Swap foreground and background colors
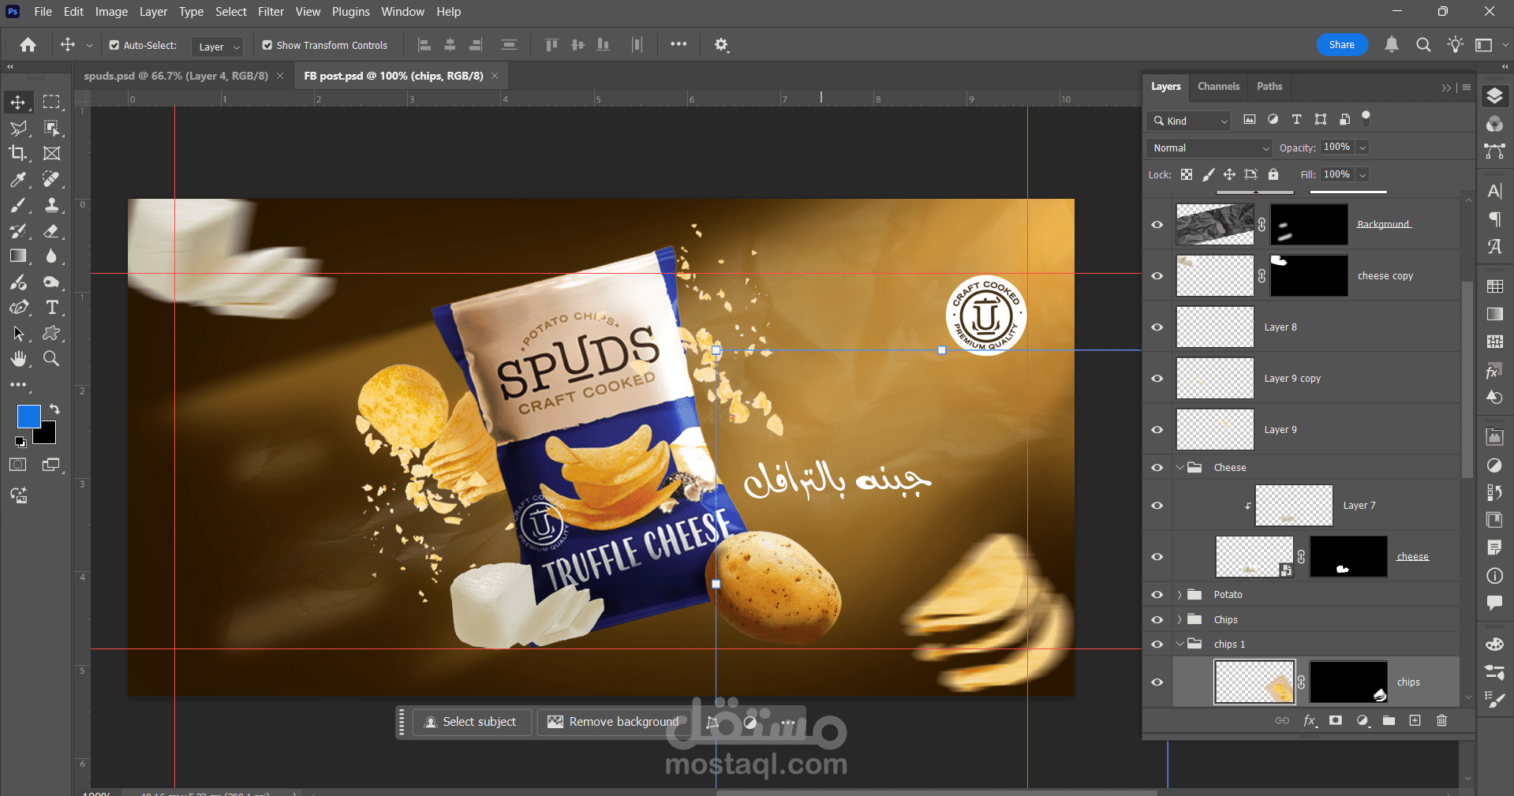Screen dimensions: 1514x796 click(54, 409)
